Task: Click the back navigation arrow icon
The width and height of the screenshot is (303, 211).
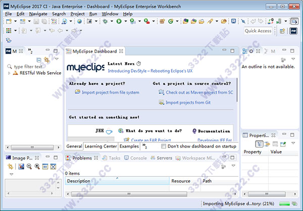Action: (x=60, y=30)
